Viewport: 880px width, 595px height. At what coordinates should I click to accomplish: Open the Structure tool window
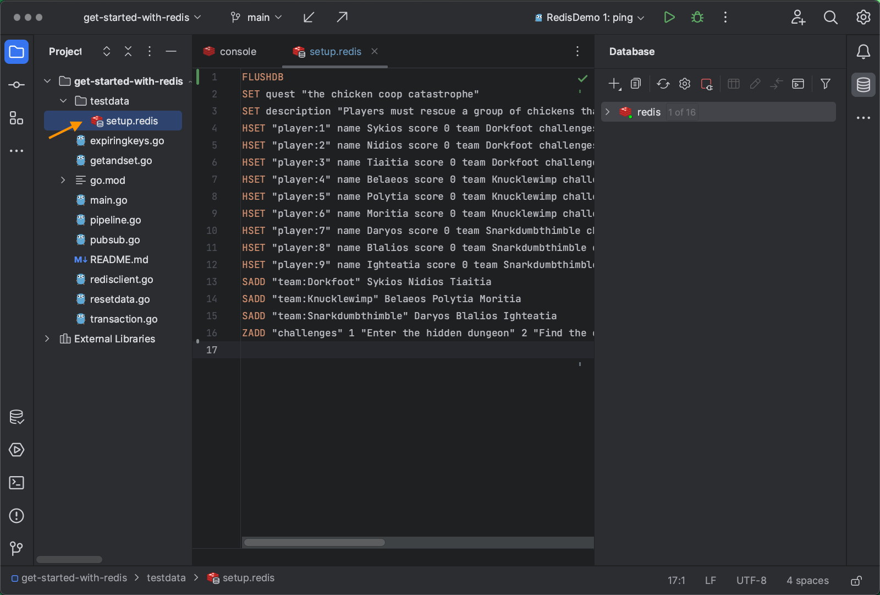16,118
